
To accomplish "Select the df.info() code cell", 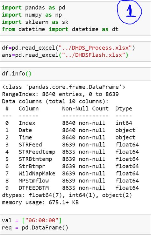I will click(x=75, y=74).
